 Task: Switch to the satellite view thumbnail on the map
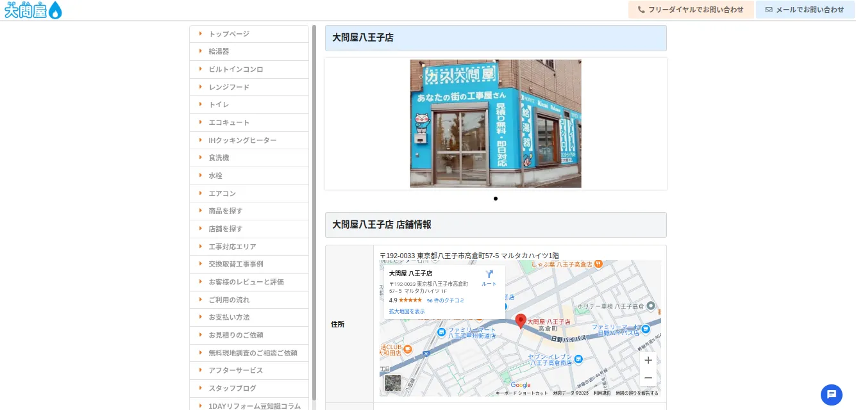pyautogui.click(x=392, y=382)
